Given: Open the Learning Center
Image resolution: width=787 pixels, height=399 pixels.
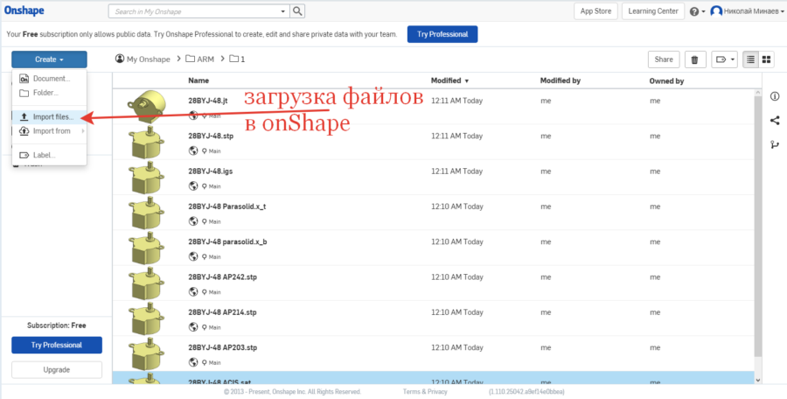Looking at the screenshot, I should (653, 11).
